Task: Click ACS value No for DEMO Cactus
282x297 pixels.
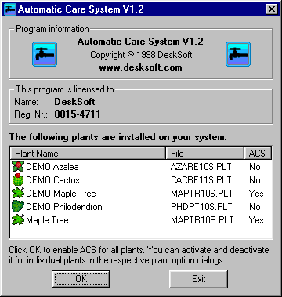Action: point(255,180)
